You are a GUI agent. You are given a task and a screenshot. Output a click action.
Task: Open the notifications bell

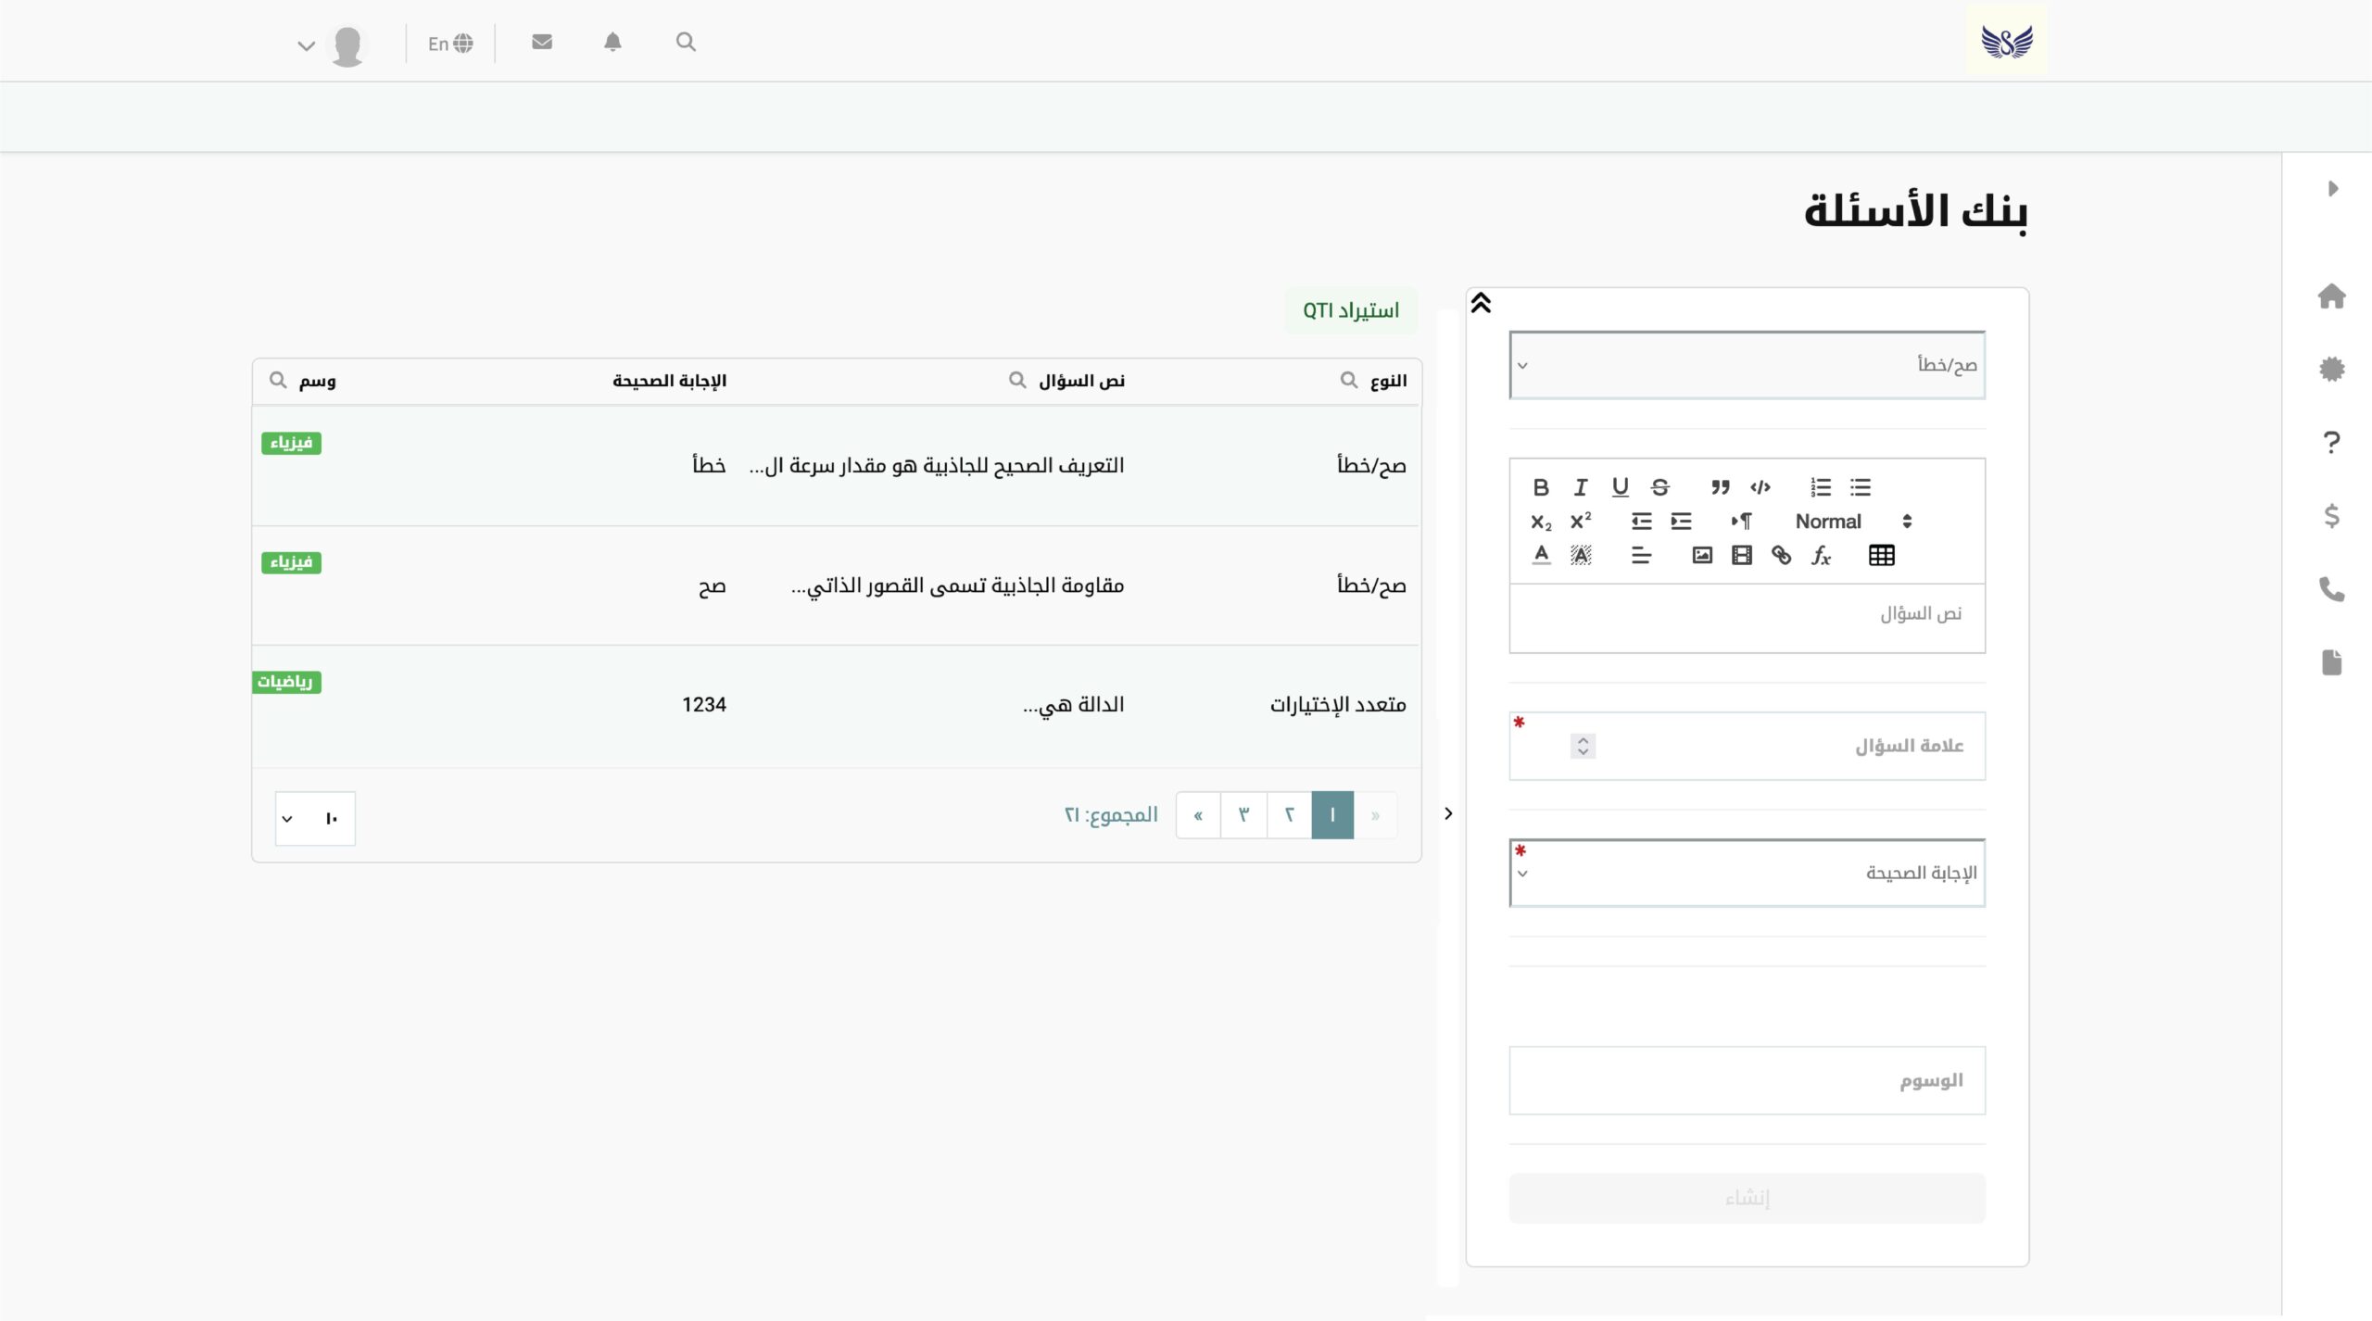612,43
